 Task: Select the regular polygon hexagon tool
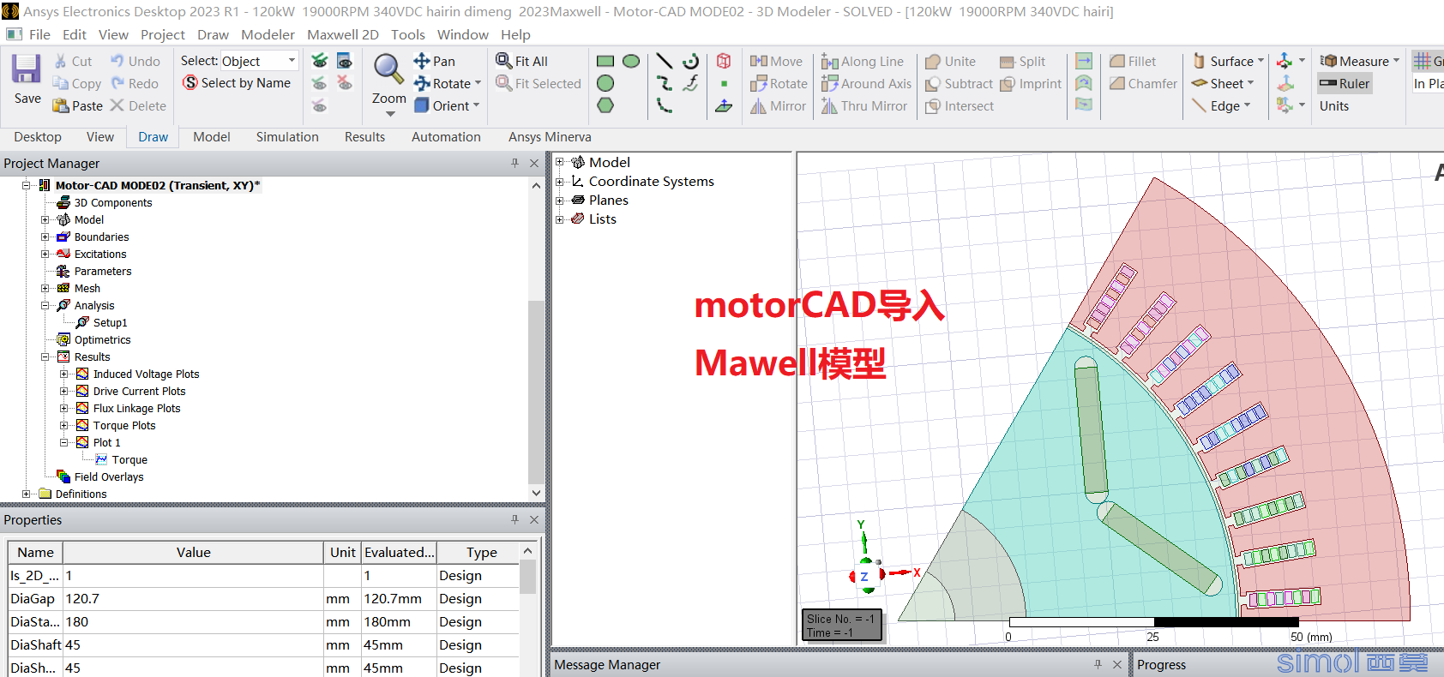click(605, 105)
